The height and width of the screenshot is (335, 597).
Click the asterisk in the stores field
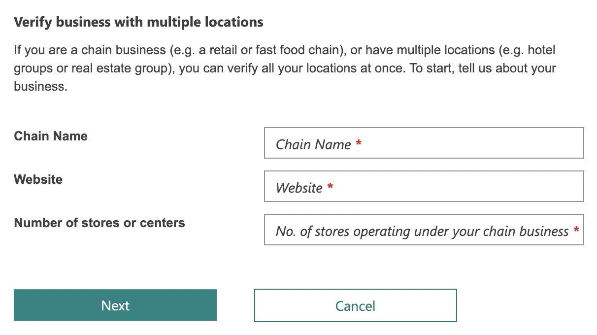point(577,230)
